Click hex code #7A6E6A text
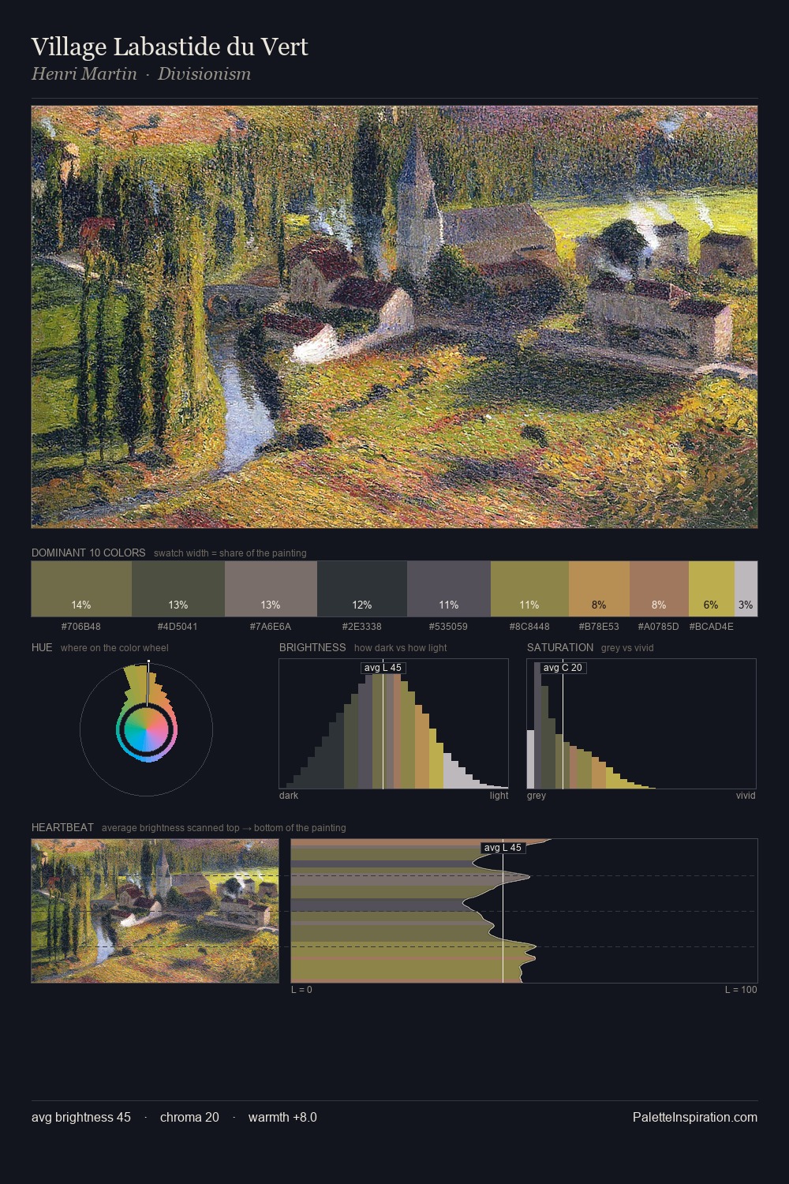Viewport: 789px width, 1184px height. (271, 627)
